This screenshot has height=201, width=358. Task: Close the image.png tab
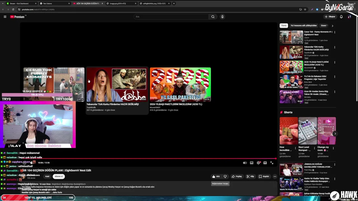click(136, 3)
